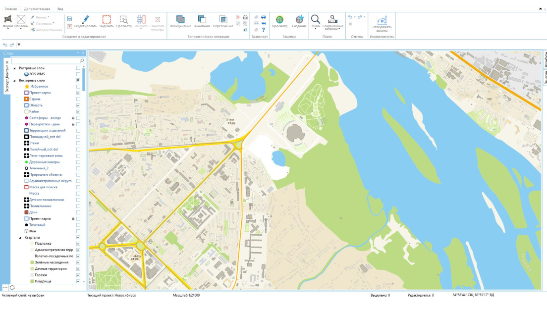Viewport: 547px width, 309px height.
Task: Collapse the ribbon with the top-right arrow
Action: point(541,9)
